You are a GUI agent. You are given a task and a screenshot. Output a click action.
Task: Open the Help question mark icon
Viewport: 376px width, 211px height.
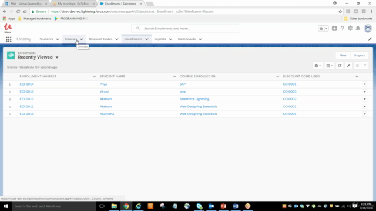tap(342, 29)
